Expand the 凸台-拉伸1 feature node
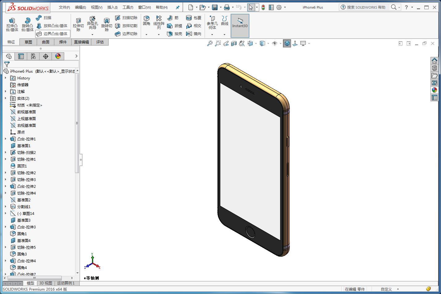Viewport: 441px width, 294px height. coord(6,139)
